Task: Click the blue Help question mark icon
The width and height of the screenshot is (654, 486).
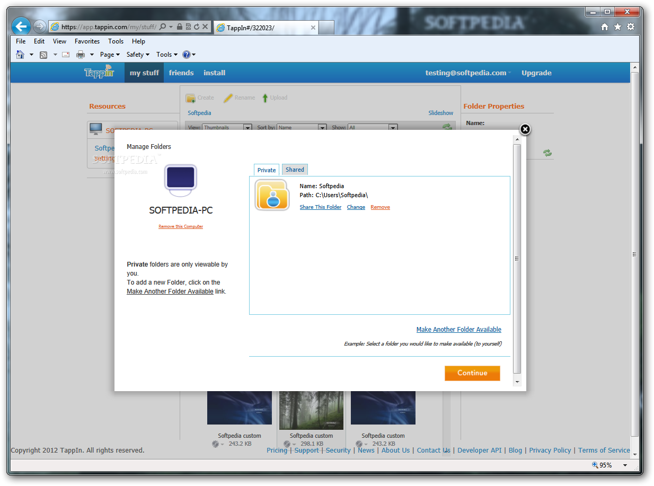Action: pyautogui.click(x=186, y=55)
